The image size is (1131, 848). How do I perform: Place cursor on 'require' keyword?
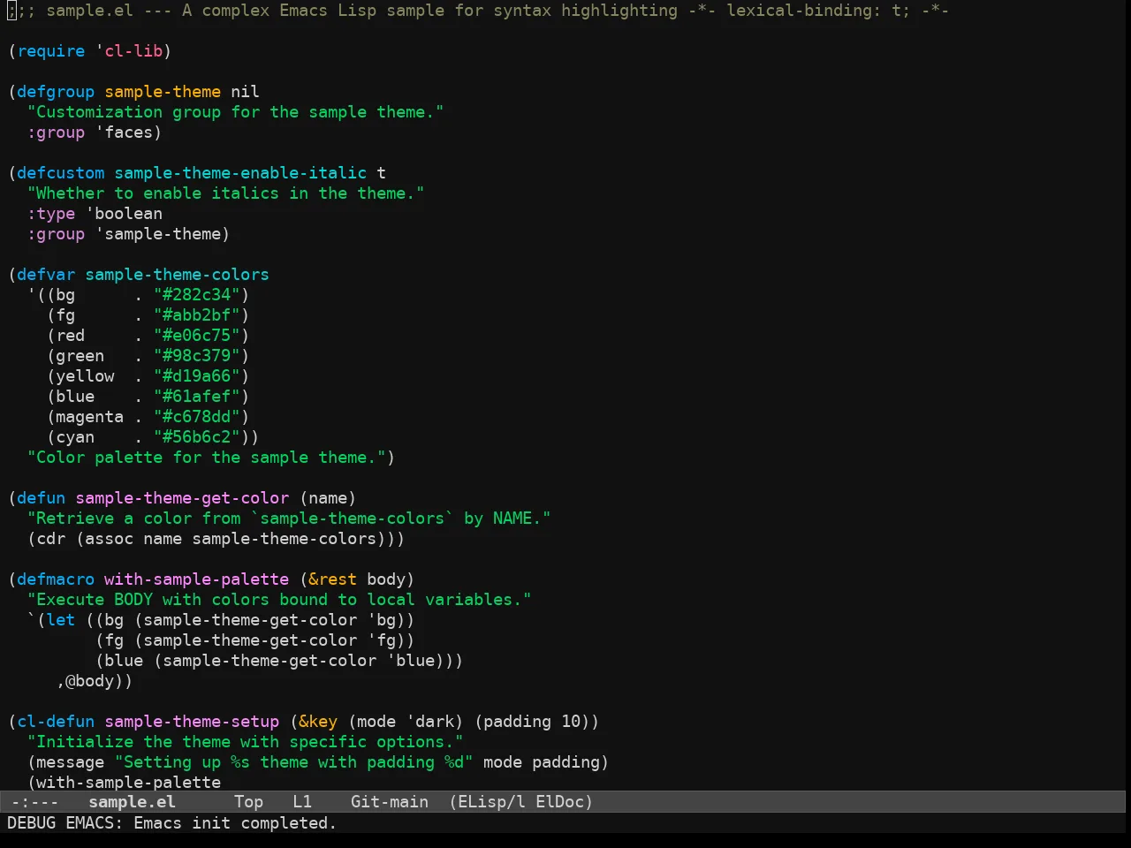[51, 51]
